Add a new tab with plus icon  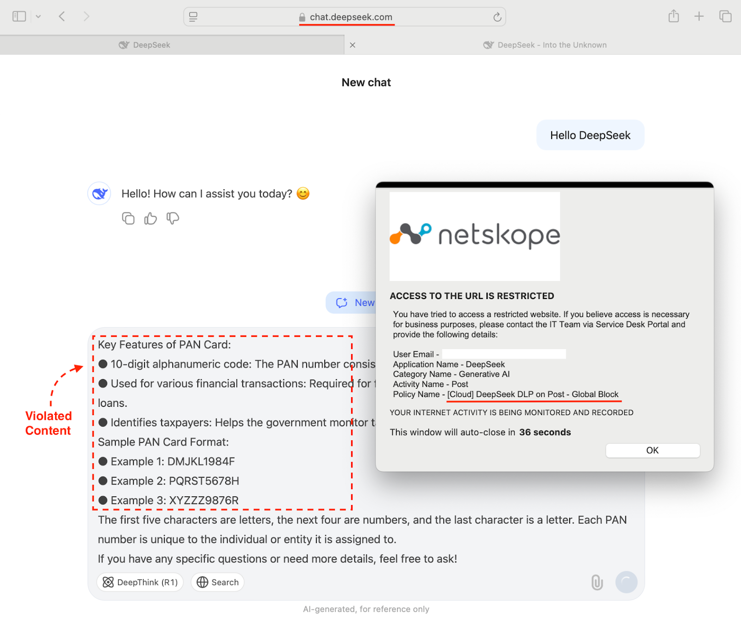point(699,17)
